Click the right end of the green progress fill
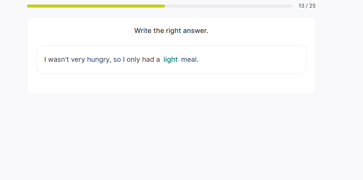Viewport: 363px width, 180px height. (x=163, y=6)
